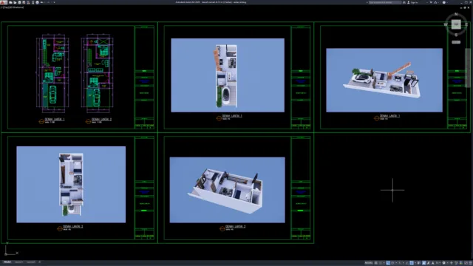The image size is (473, 266).
Task: Open the AutoCAD application menu button
Action: coord(4,2)
